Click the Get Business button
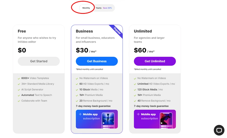Viewport: 227px width, 138px height. [x=97, y=61]
